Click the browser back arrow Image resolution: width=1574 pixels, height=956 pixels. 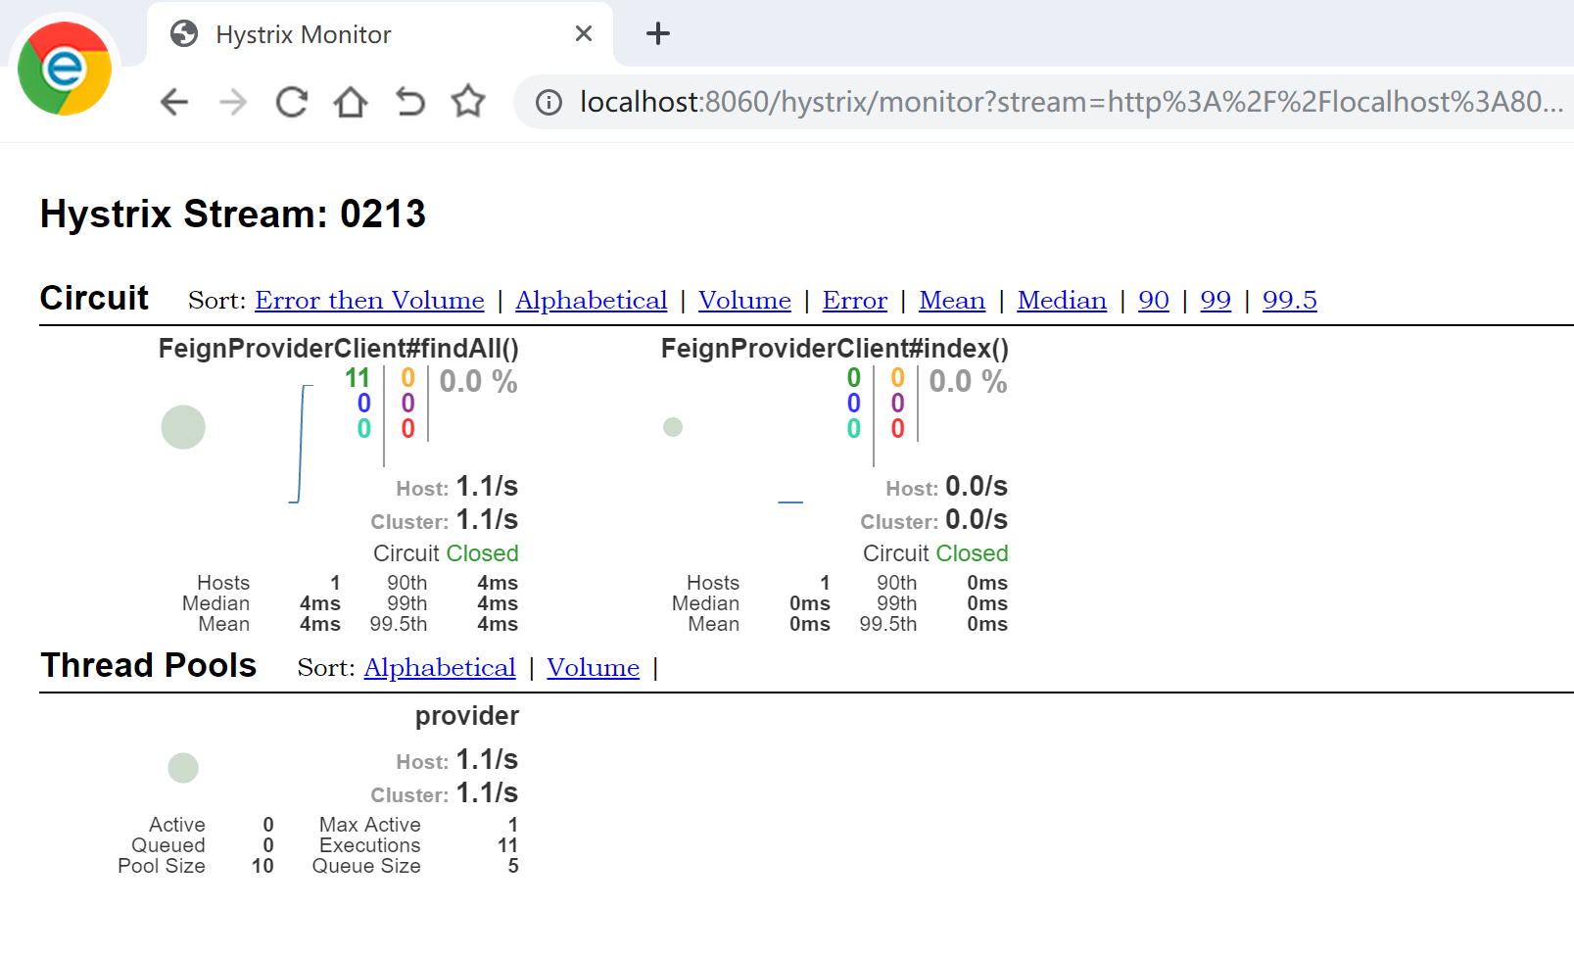[x=174, y=102]
